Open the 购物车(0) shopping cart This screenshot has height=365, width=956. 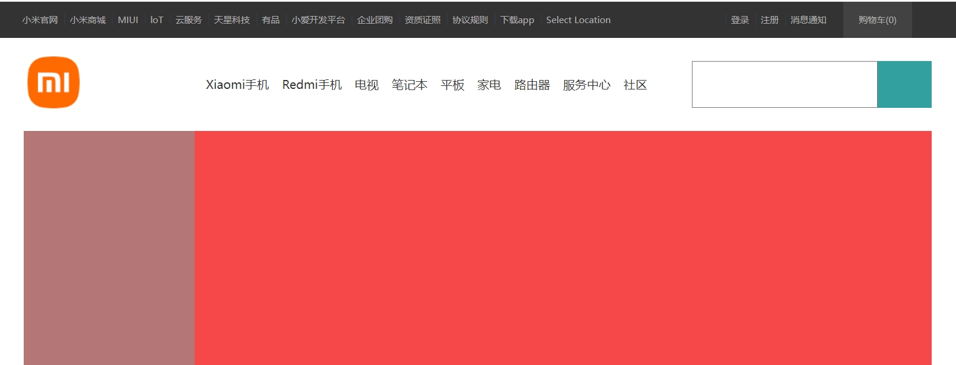[x=878, y=20]
